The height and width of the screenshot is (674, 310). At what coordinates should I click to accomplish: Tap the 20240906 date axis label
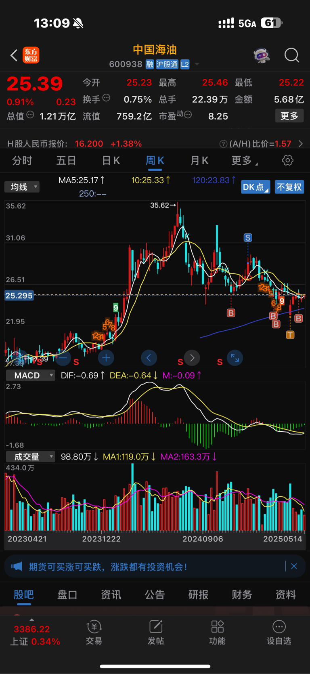click(202, 539)
